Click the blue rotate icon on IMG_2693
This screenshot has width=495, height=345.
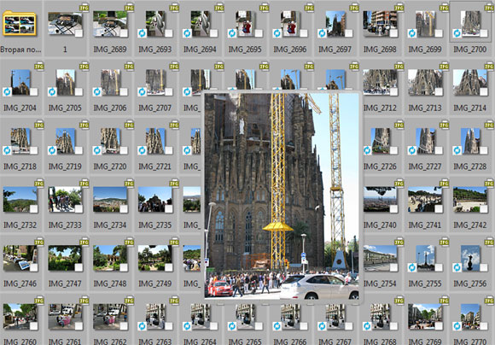[x=142, y=33]
